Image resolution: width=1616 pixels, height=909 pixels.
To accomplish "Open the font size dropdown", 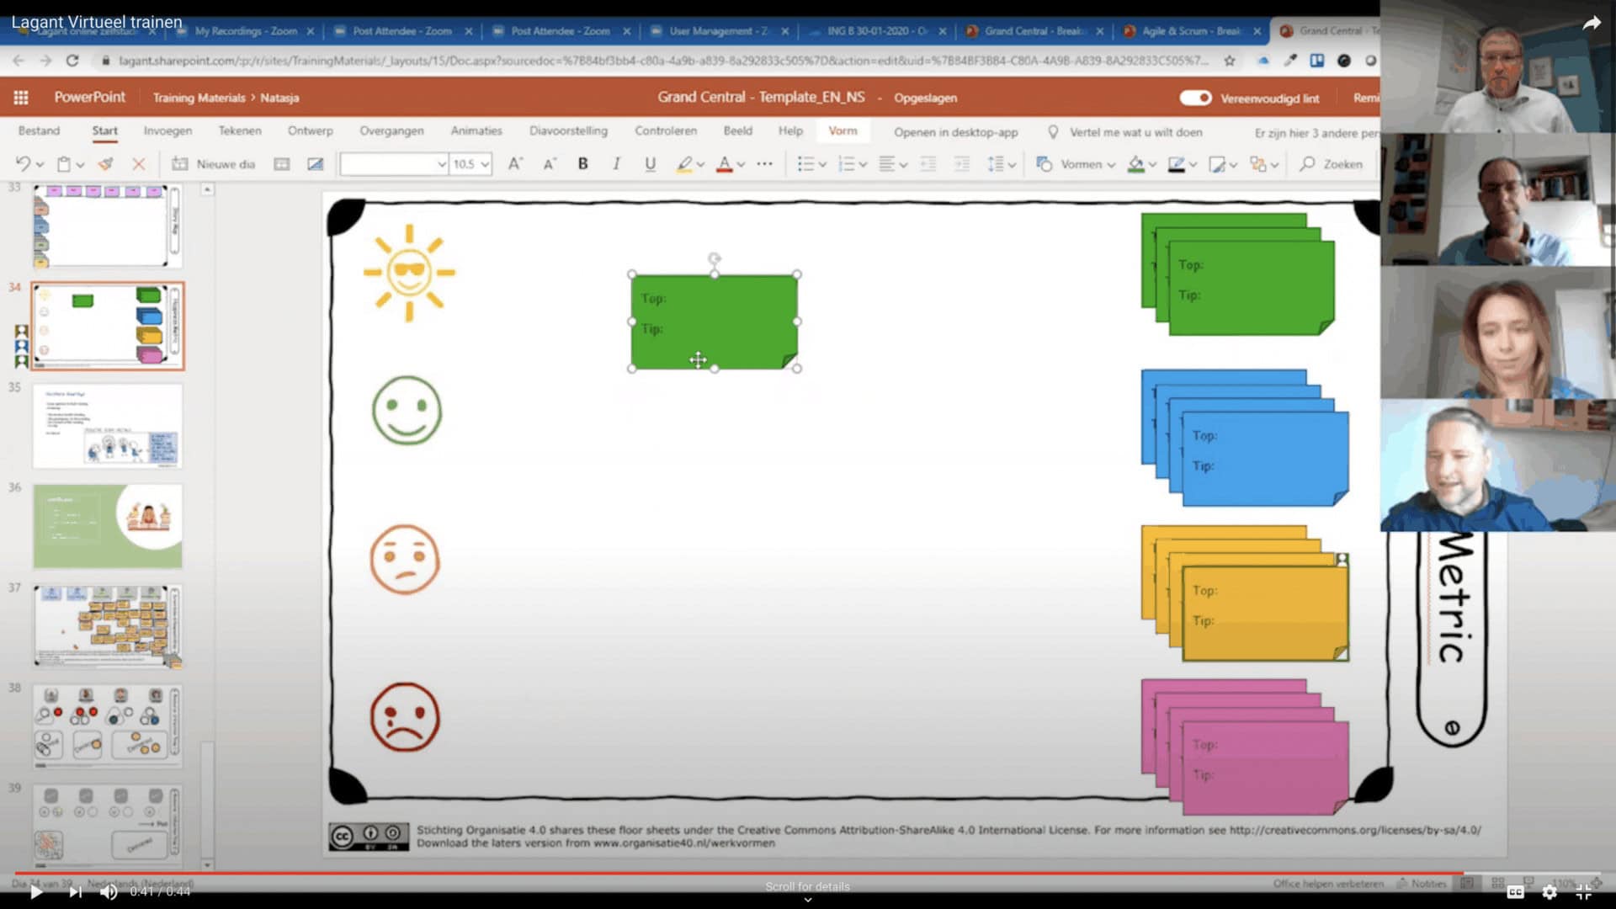I will pyautogui.click(x=485, y=164).
